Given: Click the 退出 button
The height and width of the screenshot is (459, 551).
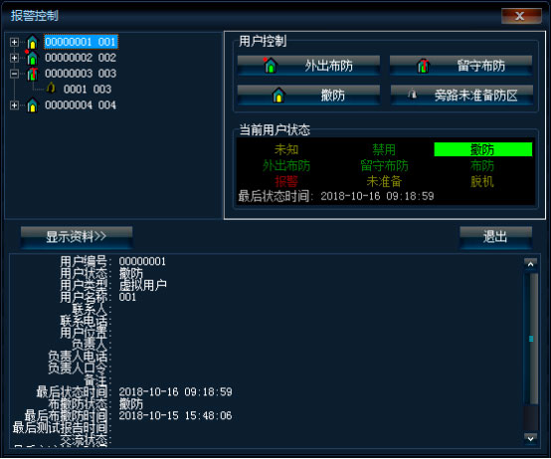Looking at the screenshot, I should tap(495, 237).
